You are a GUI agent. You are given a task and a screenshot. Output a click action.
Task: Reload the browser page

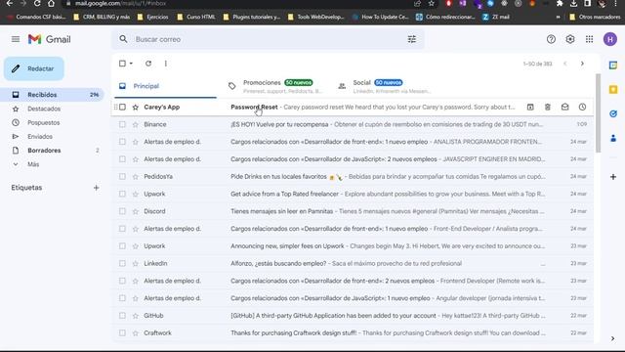37,3
